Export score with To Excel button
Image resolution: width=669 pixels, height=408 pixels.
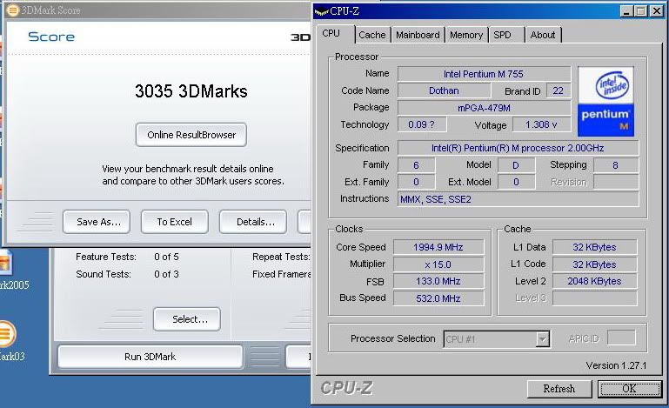175,222
